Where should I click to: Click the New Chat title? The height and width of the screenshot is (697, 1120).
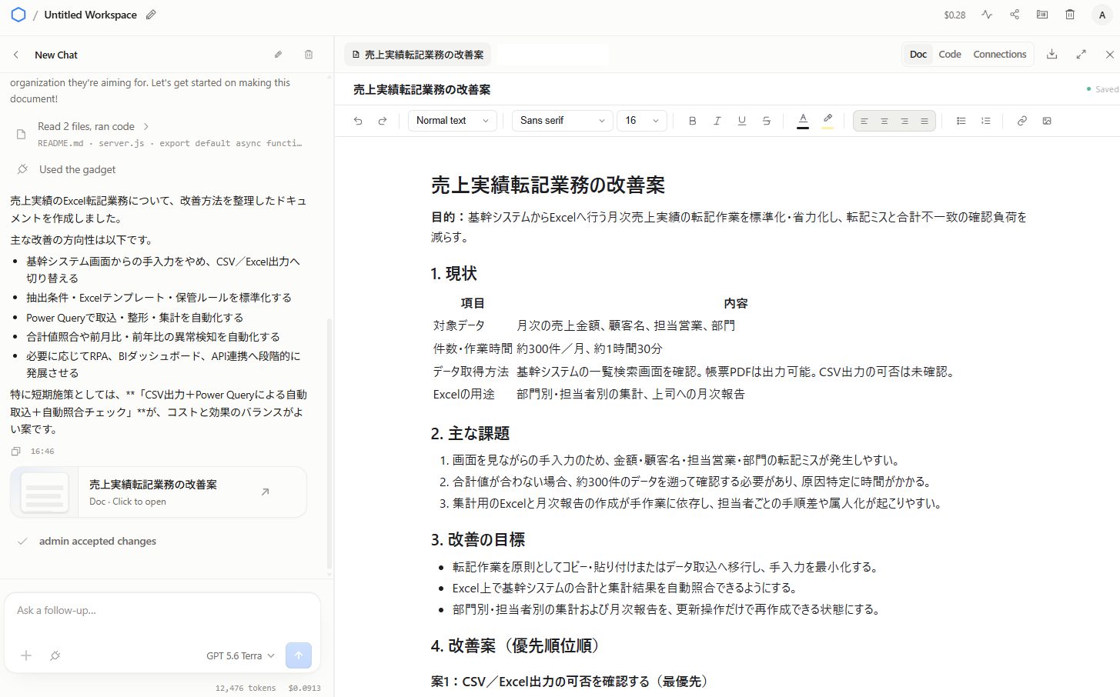[56, 55]
